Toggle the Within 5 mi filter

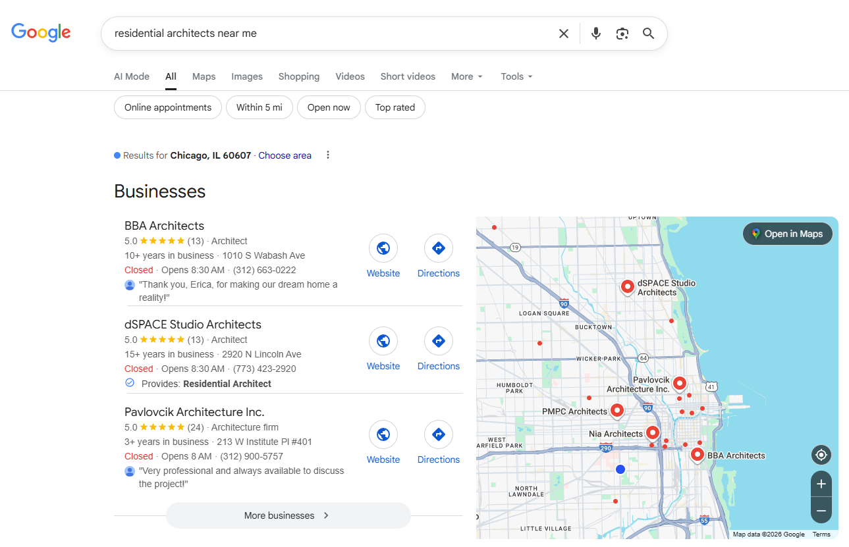tap(259, 107)
